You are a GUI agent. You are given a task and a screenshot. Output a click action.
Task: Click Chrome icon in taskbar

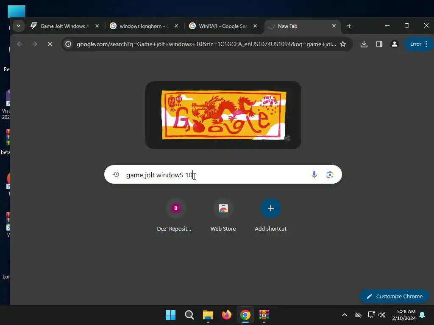245,315
